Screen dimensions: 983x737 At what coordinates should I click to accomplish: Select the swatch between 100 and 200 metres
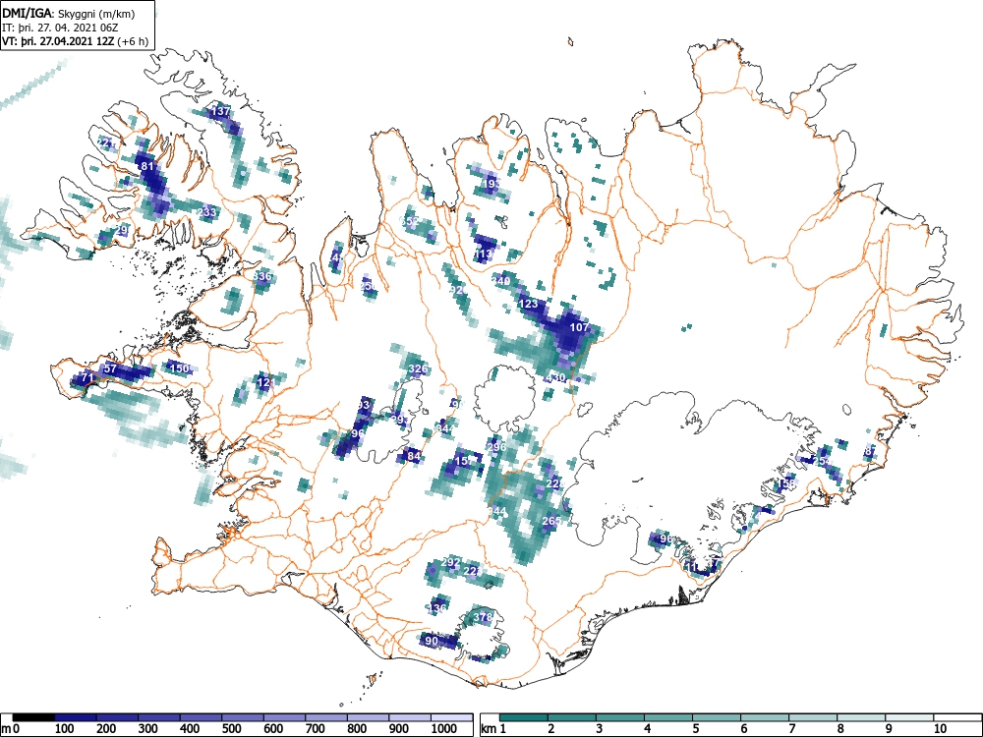click(x=76, y=717)
